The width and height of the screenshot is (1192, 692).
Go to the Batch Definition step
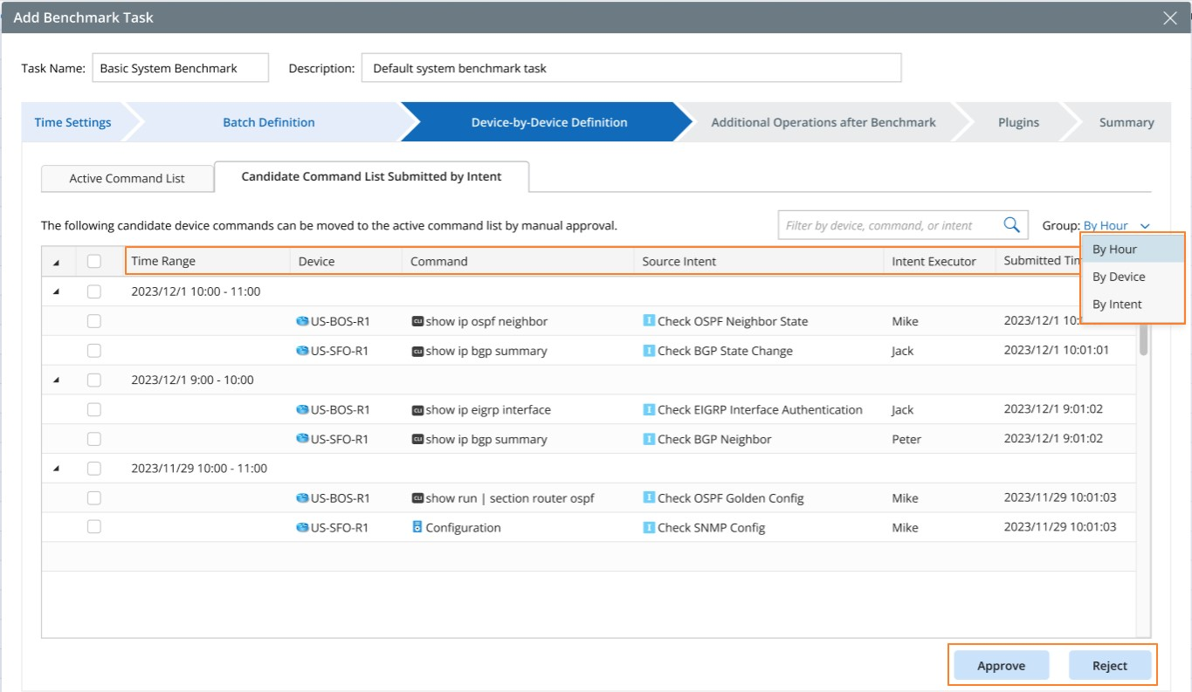point(268,122)
